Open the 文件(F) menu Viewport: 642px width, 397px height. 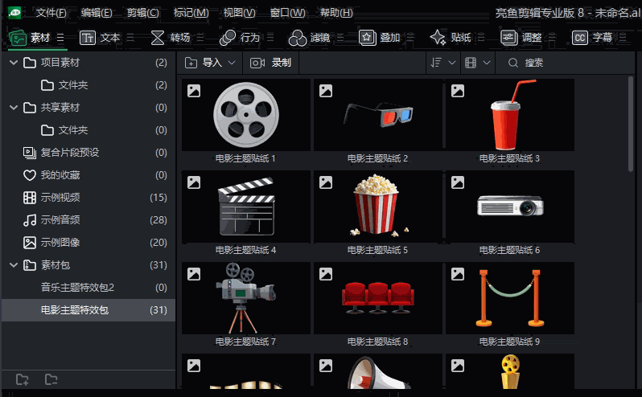click(x=51, y=13)
